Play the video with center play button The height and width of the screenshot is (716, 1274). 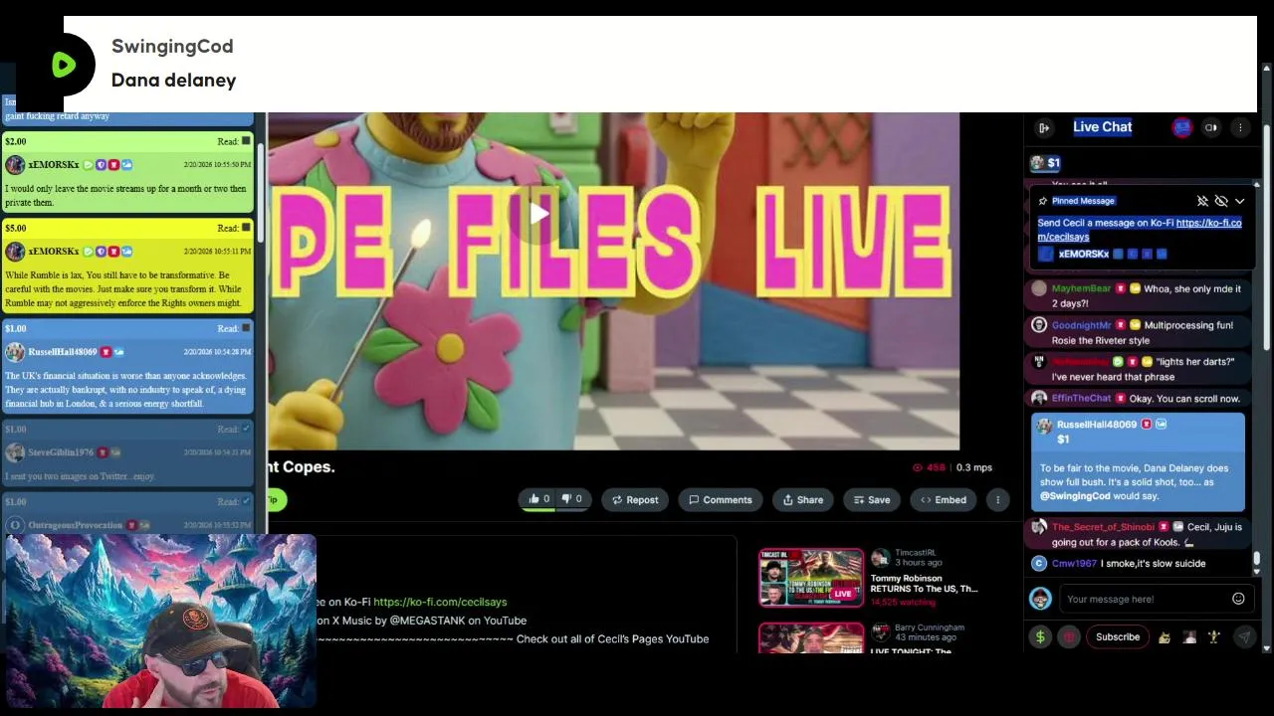pyautogui.click(x=538, y=214)
